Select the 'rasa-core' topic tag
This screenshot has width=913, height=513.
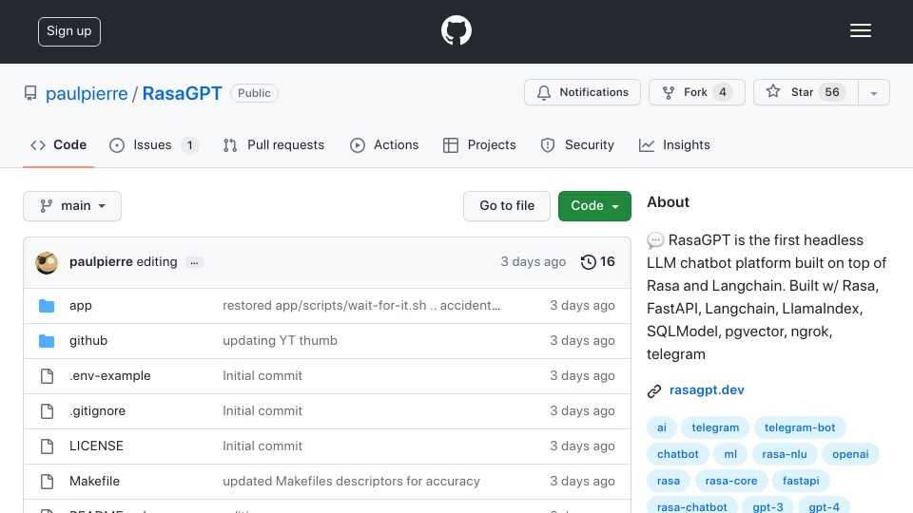click(x=731, y=481)
